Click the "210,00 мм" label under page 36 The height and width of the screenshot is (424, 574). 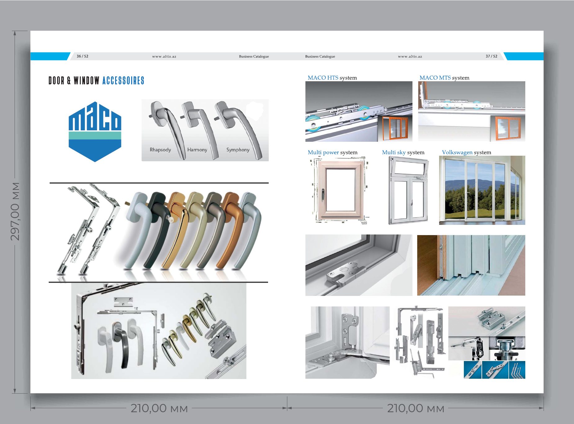click(x=159, y=408)
